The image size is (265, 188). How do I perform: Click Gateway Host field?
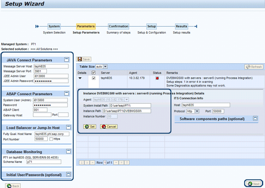pyautogui.click(x=42, y=115)
